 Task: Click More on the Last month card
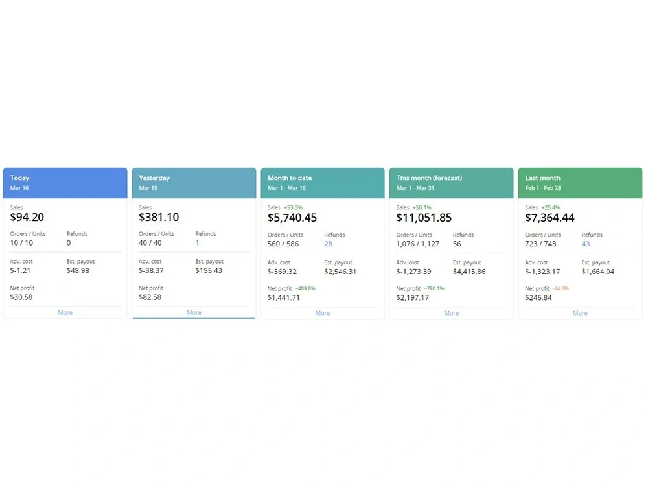click(x=579, y=313)
